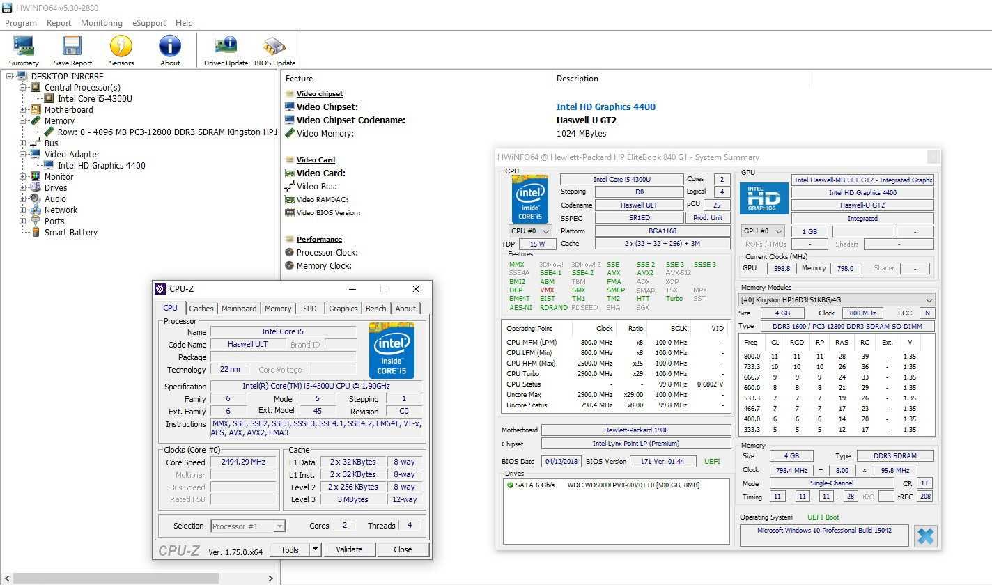This screenshot has width=992, height=585.
Task: Click the green SATA 6 Gb/s status icon
Action: coord(510,485)
